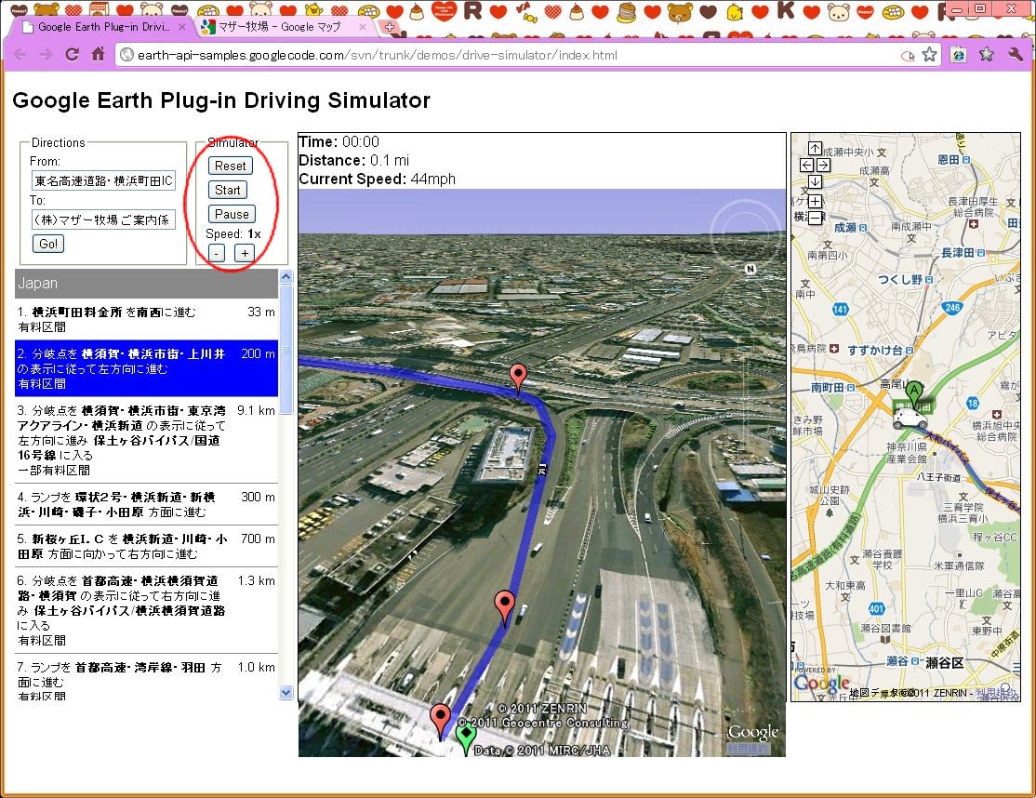Bookmark this page with the star icon
The height and width of the screenshot is (798, 1036).
[x=929, y=55]
